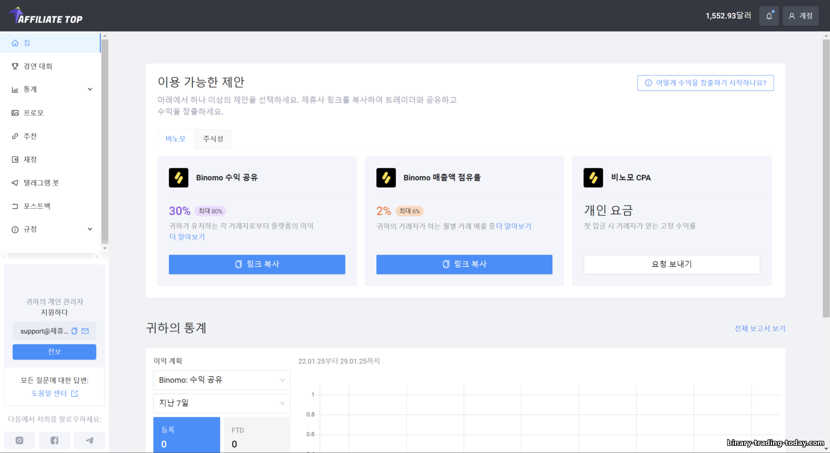This screenshot has width=830, height=453.
Task: Open the 프로모 promo menu item
Action: [x=50, y=113]
